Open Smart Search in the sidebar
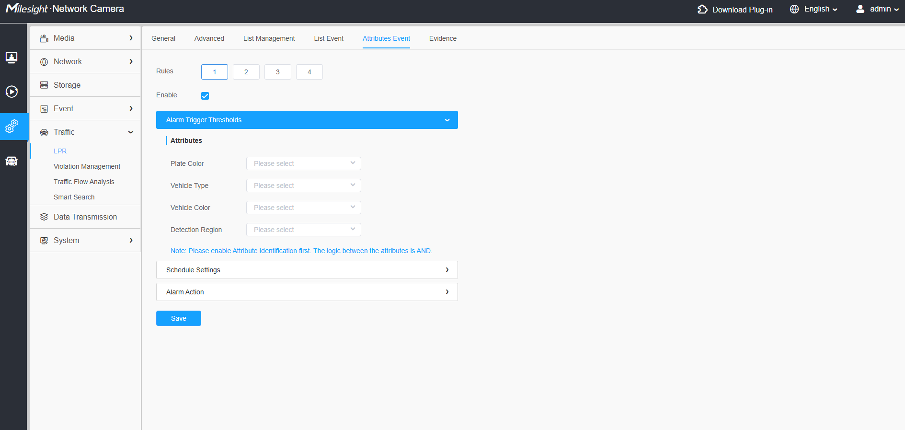Screen dimensions: 905x430 coord(74,197)
